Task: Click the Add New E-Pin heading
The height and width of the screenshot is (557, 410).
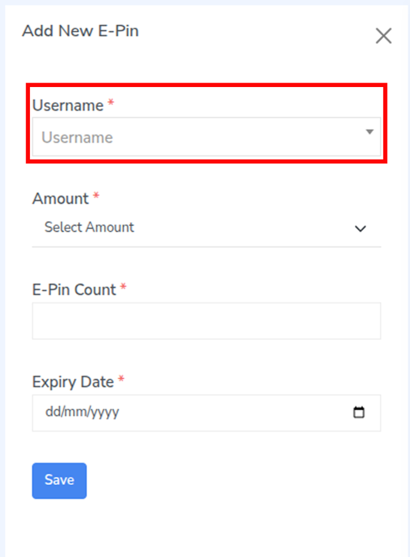Action: click(x=80, y=31)
